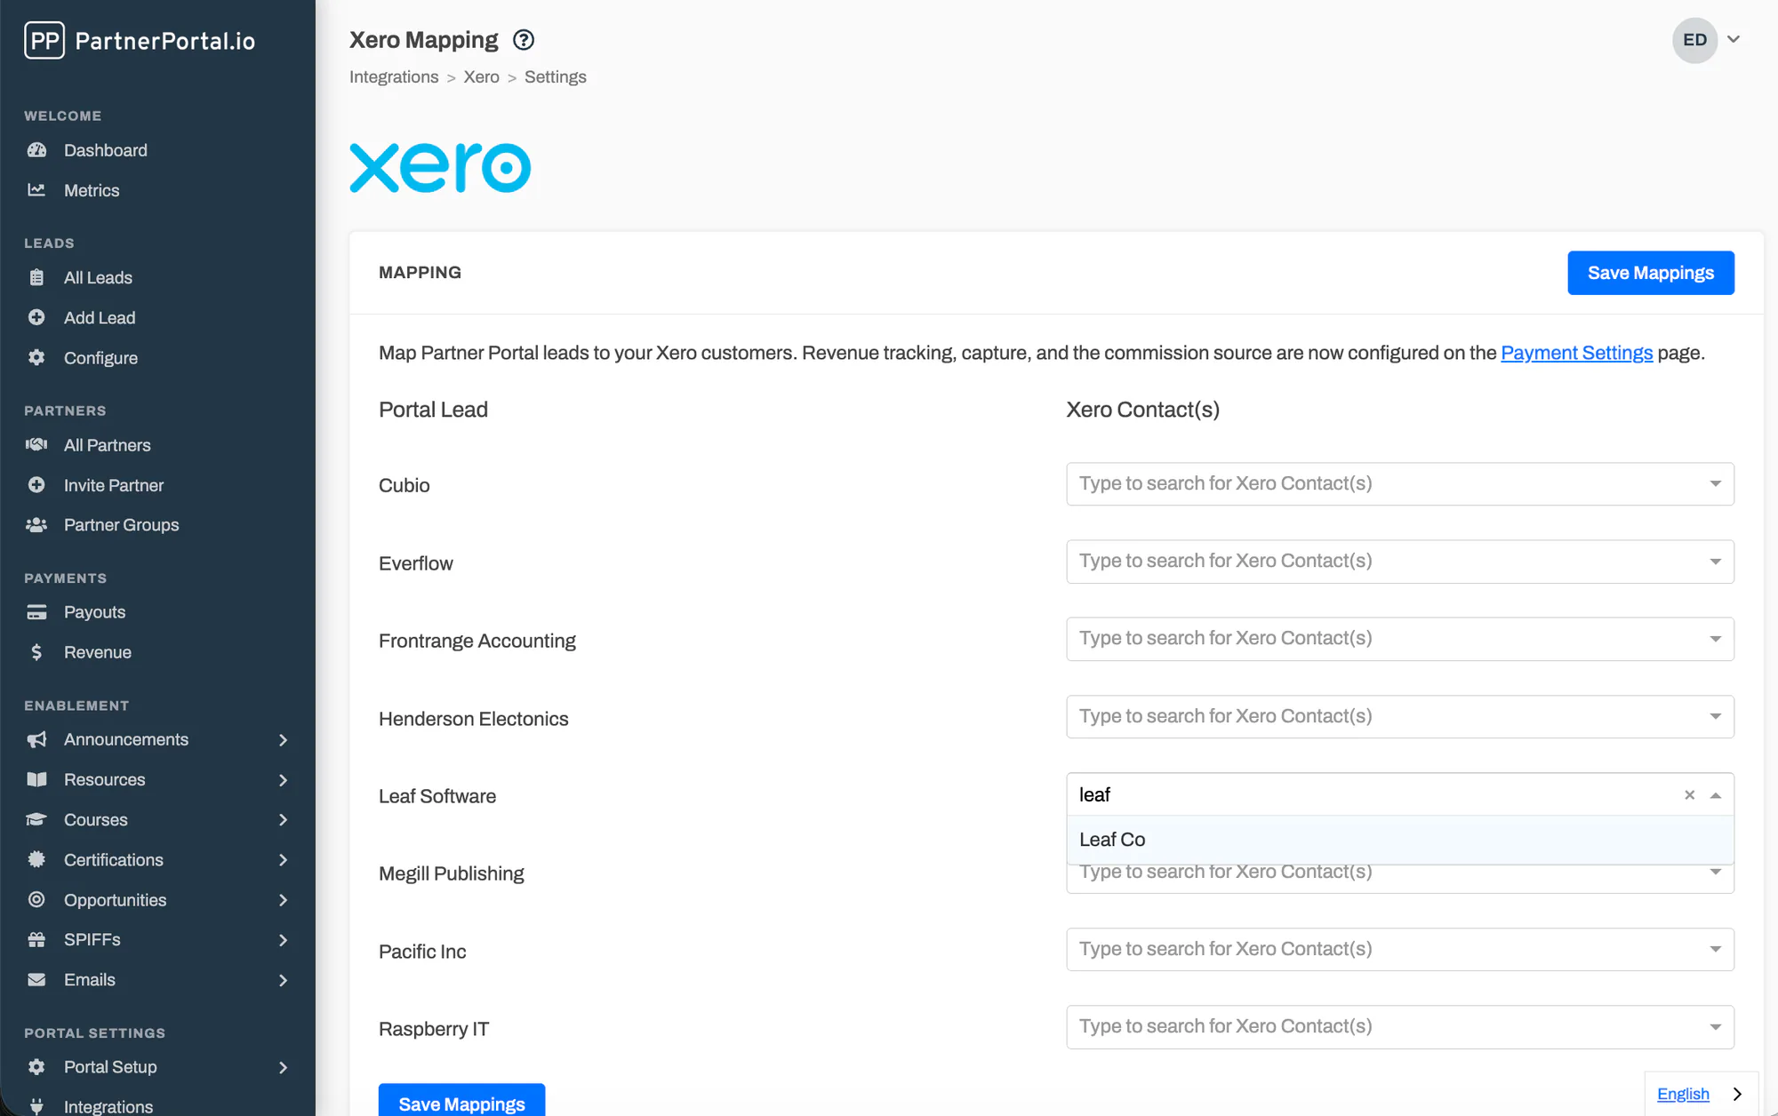Expand the Portal Setup submenu chevron
The width and height of the screenshot is (1778, 1116).
pos(283,1066)
